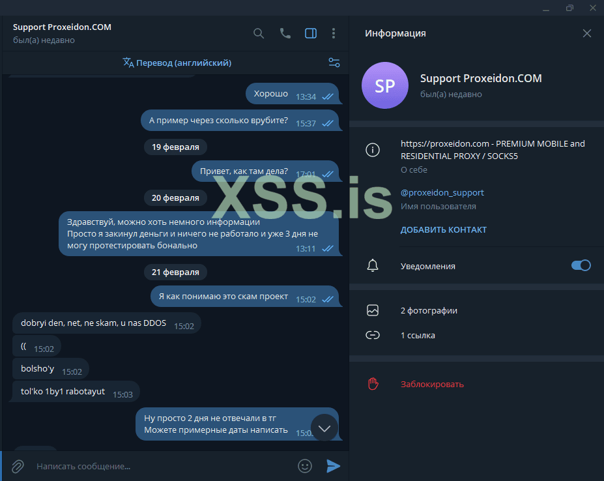Open the emoji picker smiley icon
The image size is (604, 481).
pyautogui.click(x=305, y=466)
